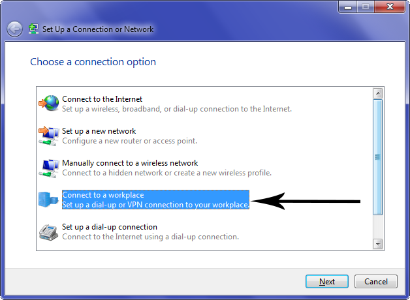Select Manually connect to a wireless network

167,168
